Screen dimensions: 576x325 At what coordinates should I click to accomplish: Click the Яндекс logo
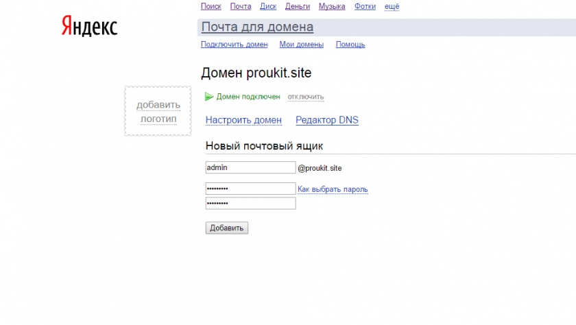89,26
